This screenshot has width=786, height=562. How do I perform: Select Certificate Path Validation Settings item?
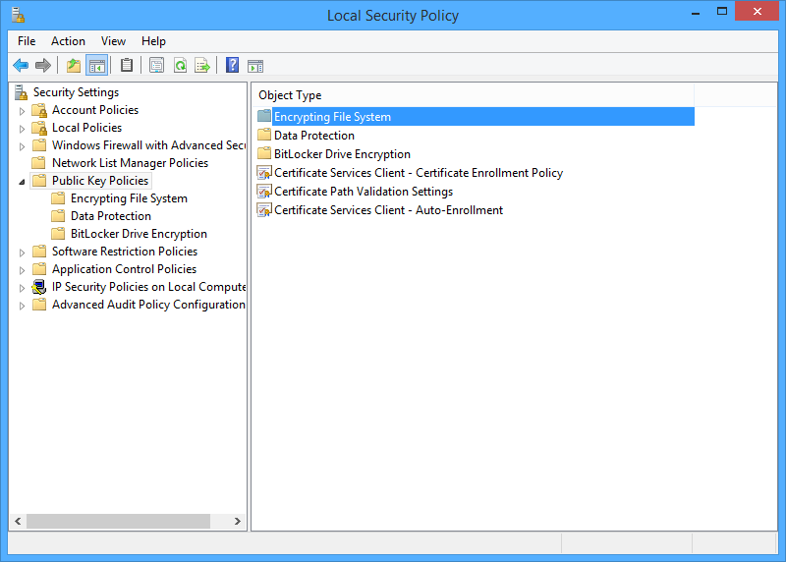tap(363, 192)
